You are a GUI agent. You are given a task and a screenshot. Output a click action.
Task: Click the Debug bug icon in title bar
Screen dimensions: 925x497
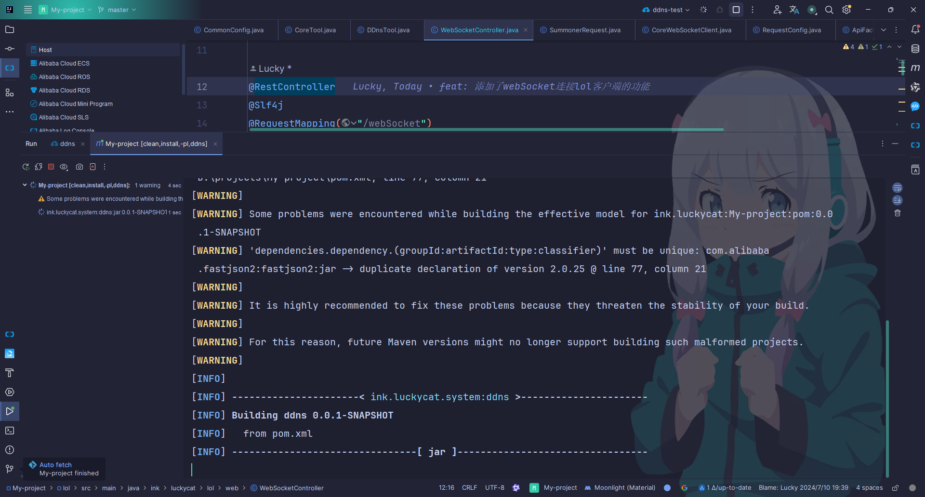pyautogui.click(x=720, y=10)
